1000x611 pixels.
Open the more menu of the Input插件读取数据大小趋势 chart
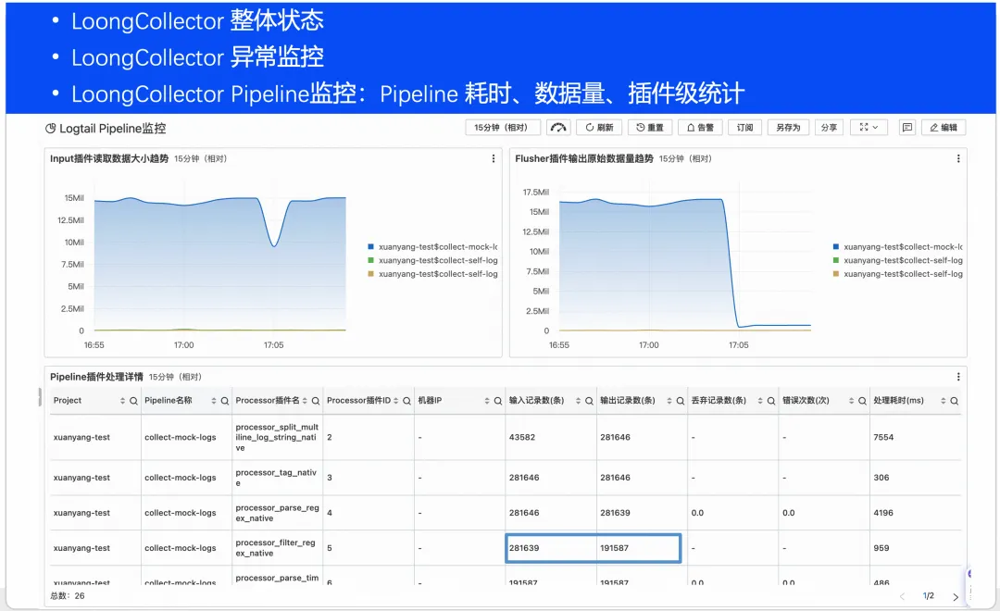click(493, 159)
